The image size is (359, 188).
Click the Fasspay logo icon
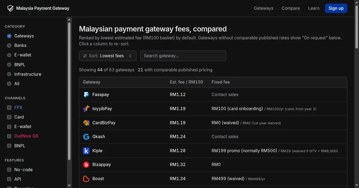[86, 95]
